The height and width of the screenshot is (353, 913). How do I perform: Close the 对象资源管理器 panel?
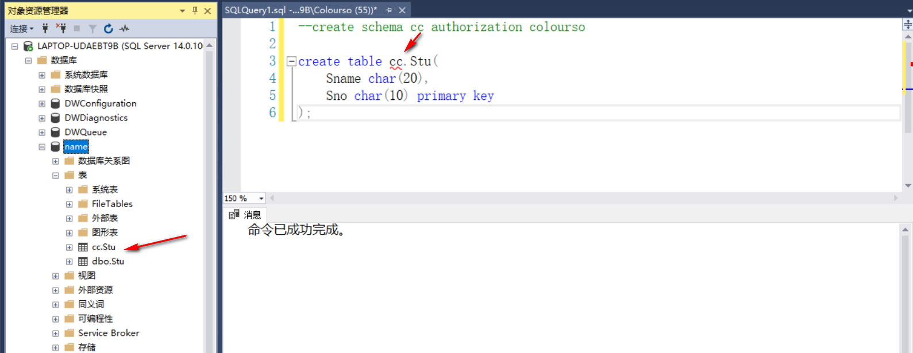coord(207,10)
